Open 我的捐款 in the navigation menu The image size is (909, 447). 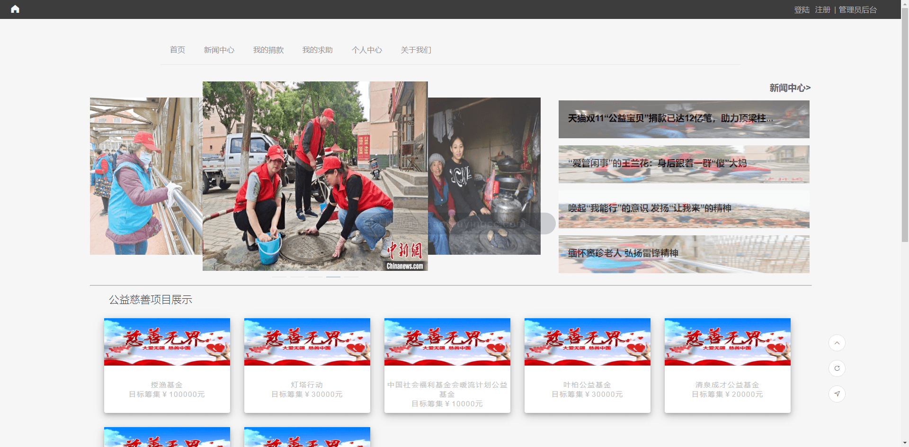point(268,50)
